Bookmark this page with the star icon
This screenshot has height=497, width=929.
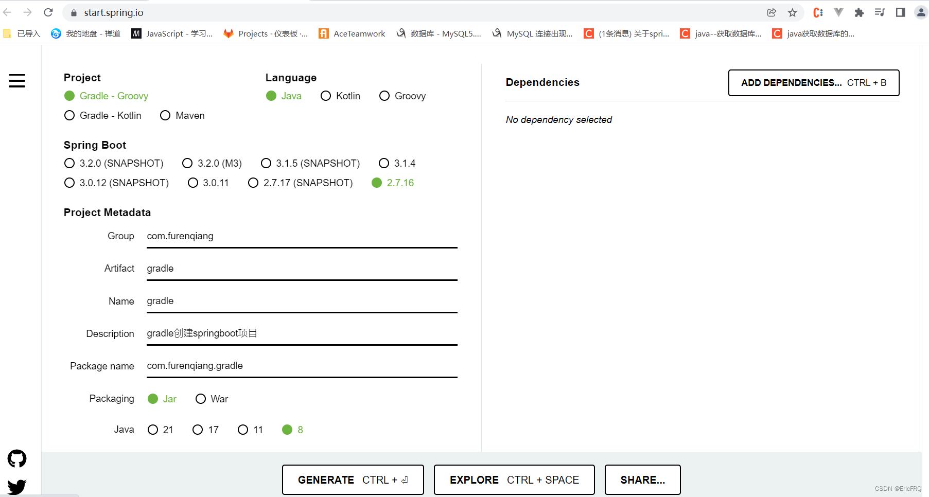[x=793, y=12]
